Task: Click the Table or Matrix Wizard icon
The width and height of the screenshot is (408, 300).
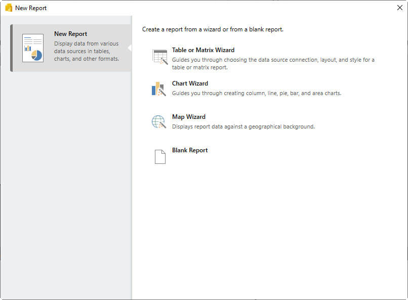Action: point(159,57)
